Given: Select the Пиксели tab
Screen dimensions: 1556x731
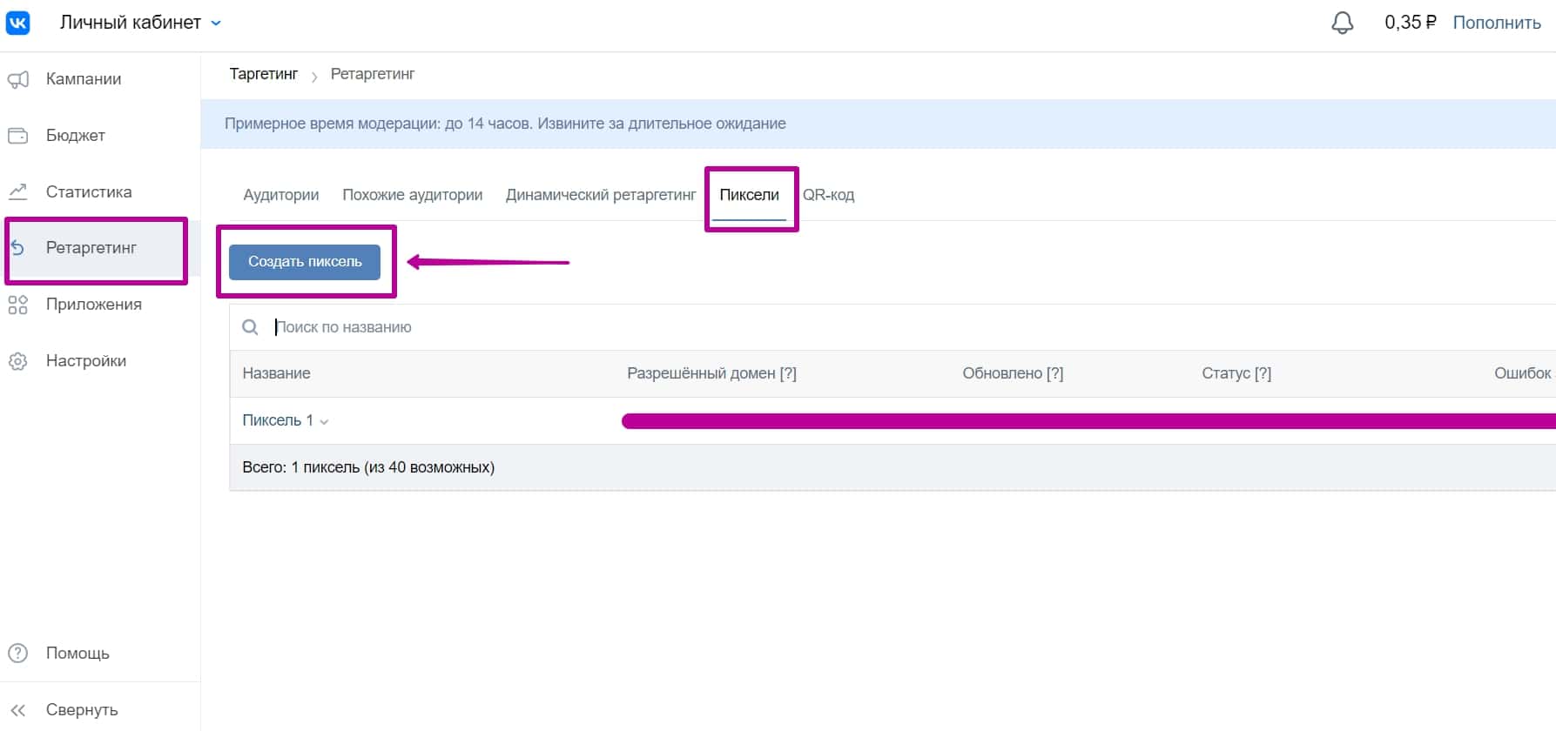Looking at the screenshot, I should [x=749, y=195].
